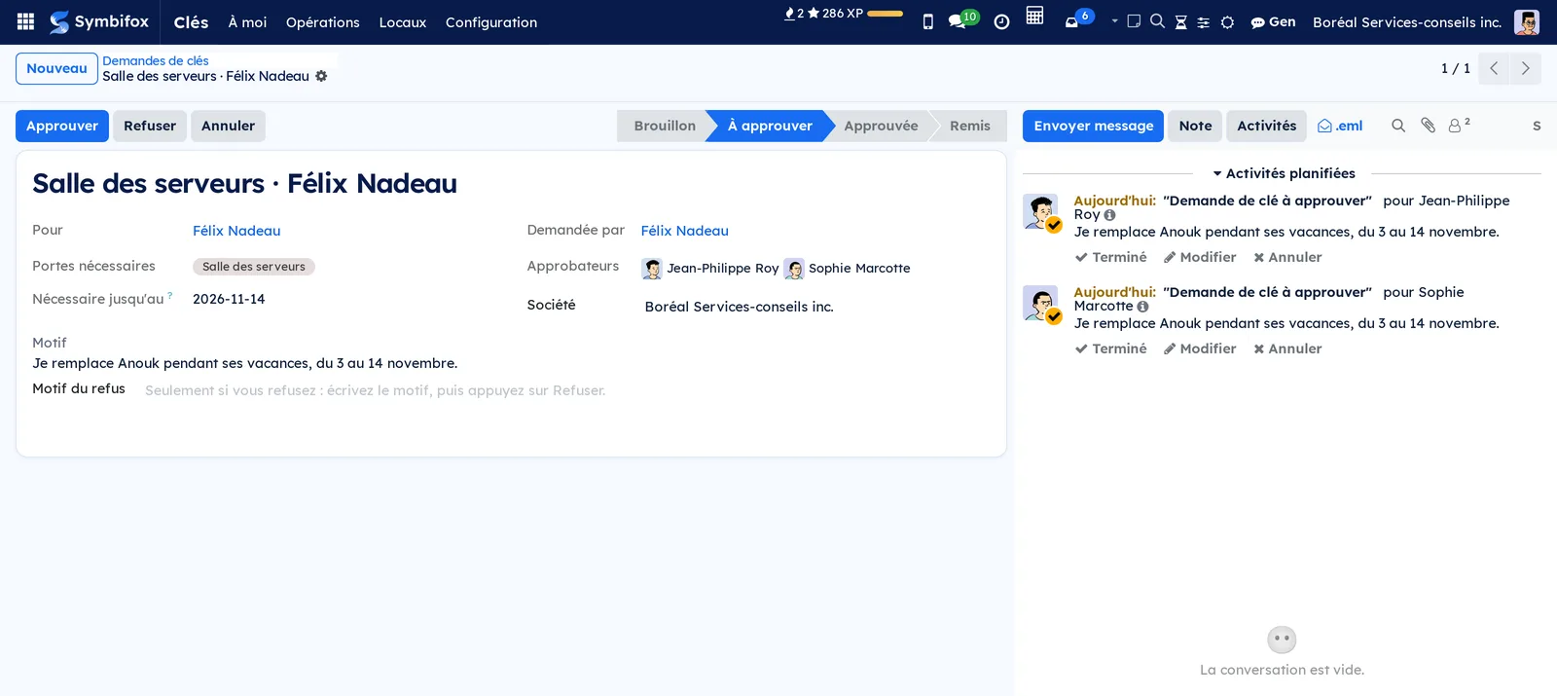Open the Configuration menu
The image size is (1557, 696).
(x=491, y=22)
